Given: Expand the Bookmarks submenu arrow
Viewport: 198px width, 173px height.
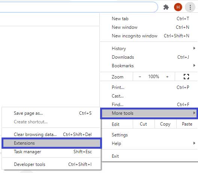Looking at the screenshot, I should click(194, 65).
